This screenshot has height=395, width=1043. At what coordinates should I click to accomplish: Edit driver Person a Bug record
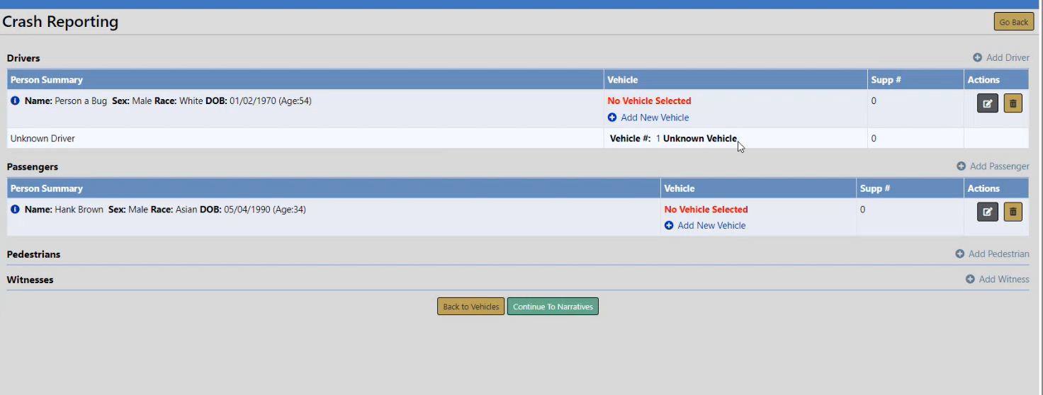(x=988, y=103)
